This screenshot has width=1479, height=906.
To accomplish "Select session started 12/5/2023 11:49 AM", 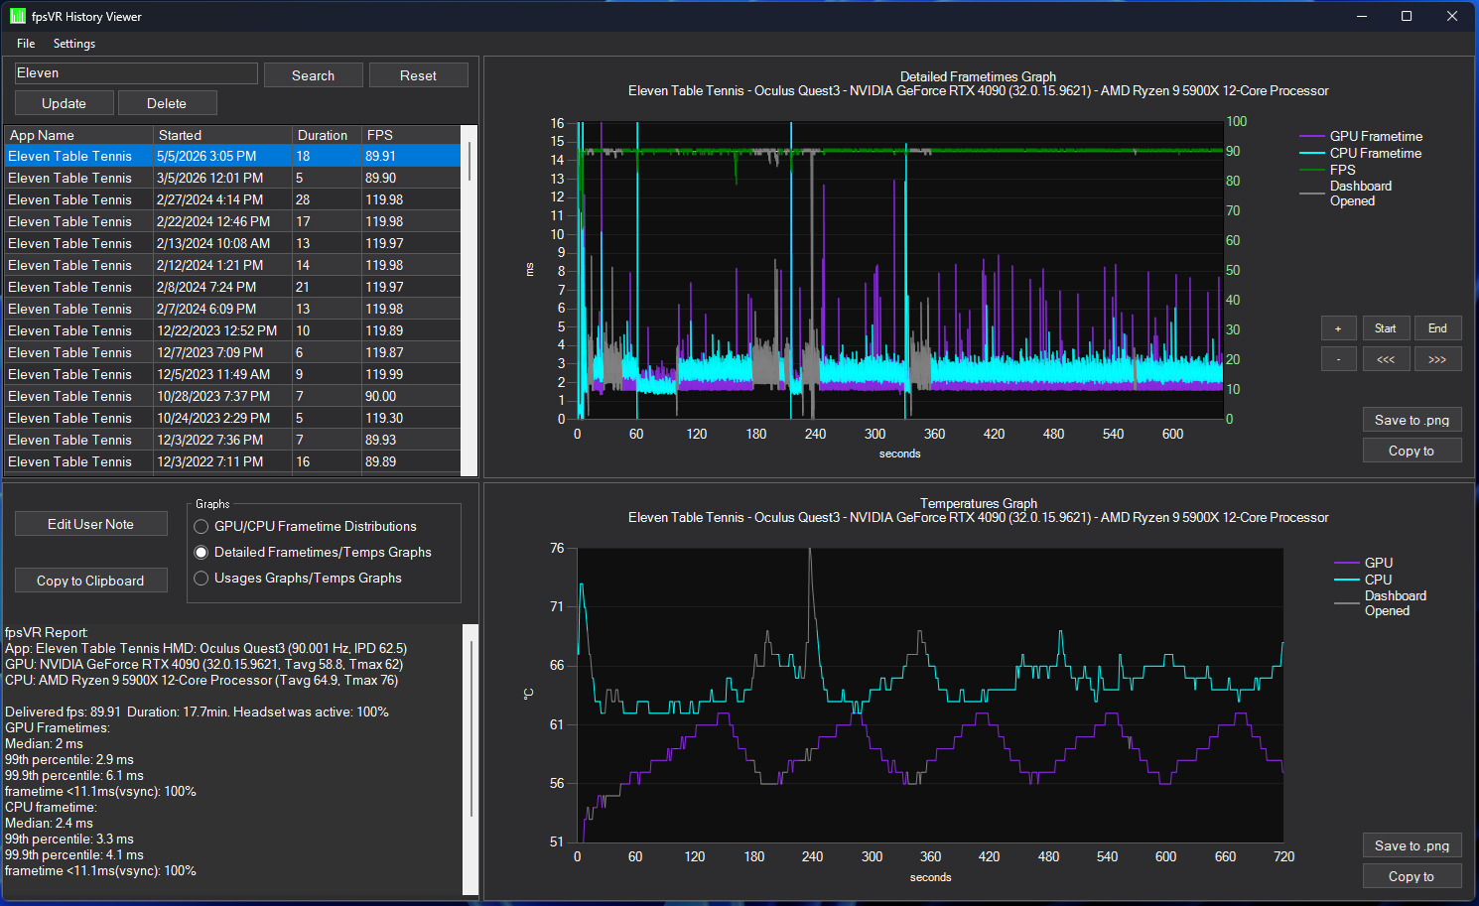I will click(232, 374).
